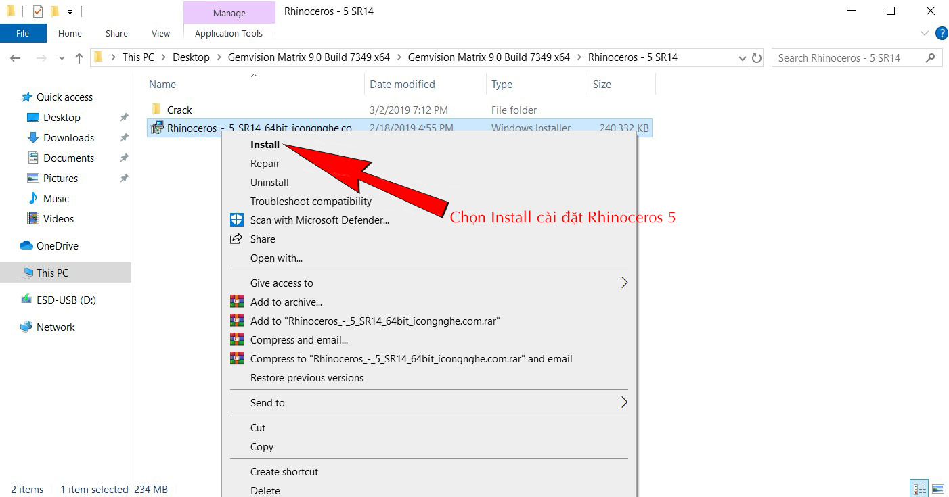
Task: Click Add to archive... option
Action: click(x=286, y=302)
